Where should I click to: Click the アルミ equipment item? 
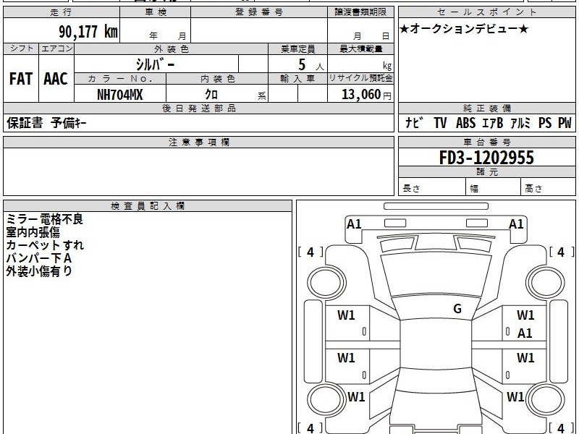tap(520, 123)
